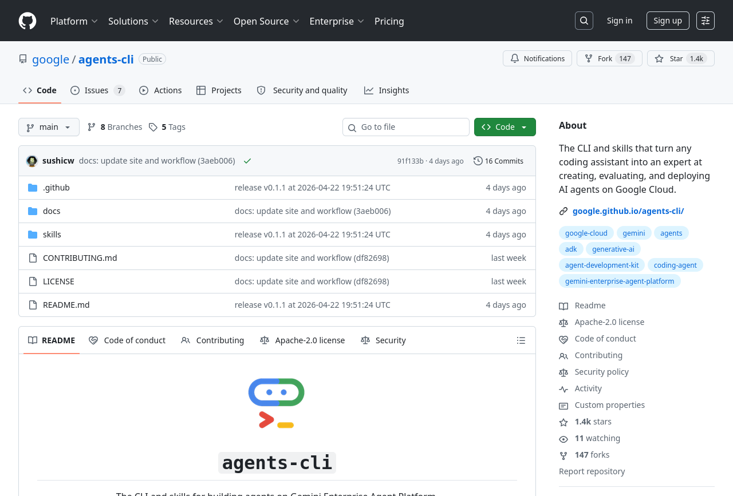Open the appearance settings sliders icon

[705, 21]
